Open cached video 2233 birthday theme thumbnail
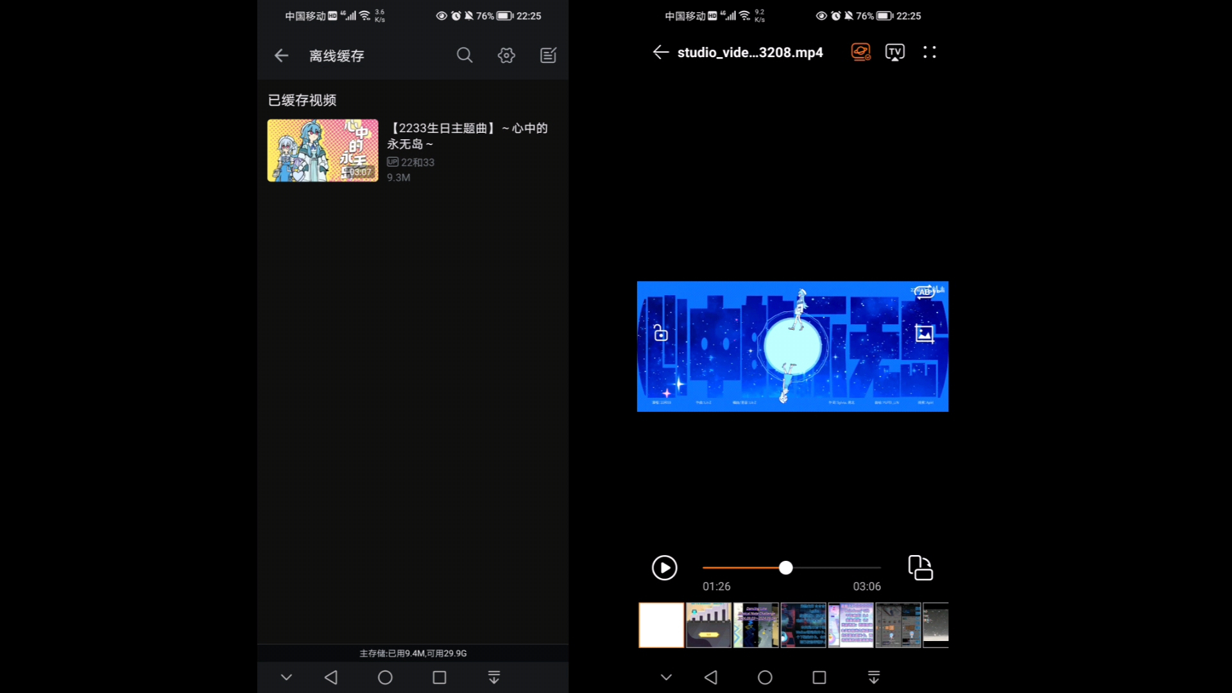The image size is (1232, 693). [x=323, y=150]
